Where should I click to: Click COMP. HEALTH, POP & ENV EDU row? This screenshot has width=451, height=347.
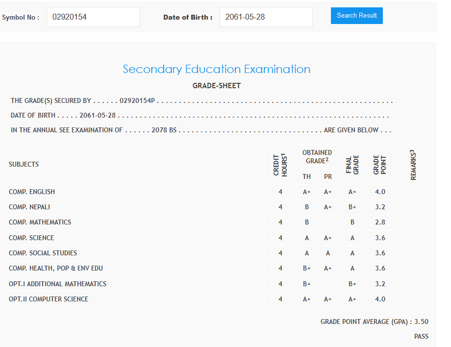56,268
